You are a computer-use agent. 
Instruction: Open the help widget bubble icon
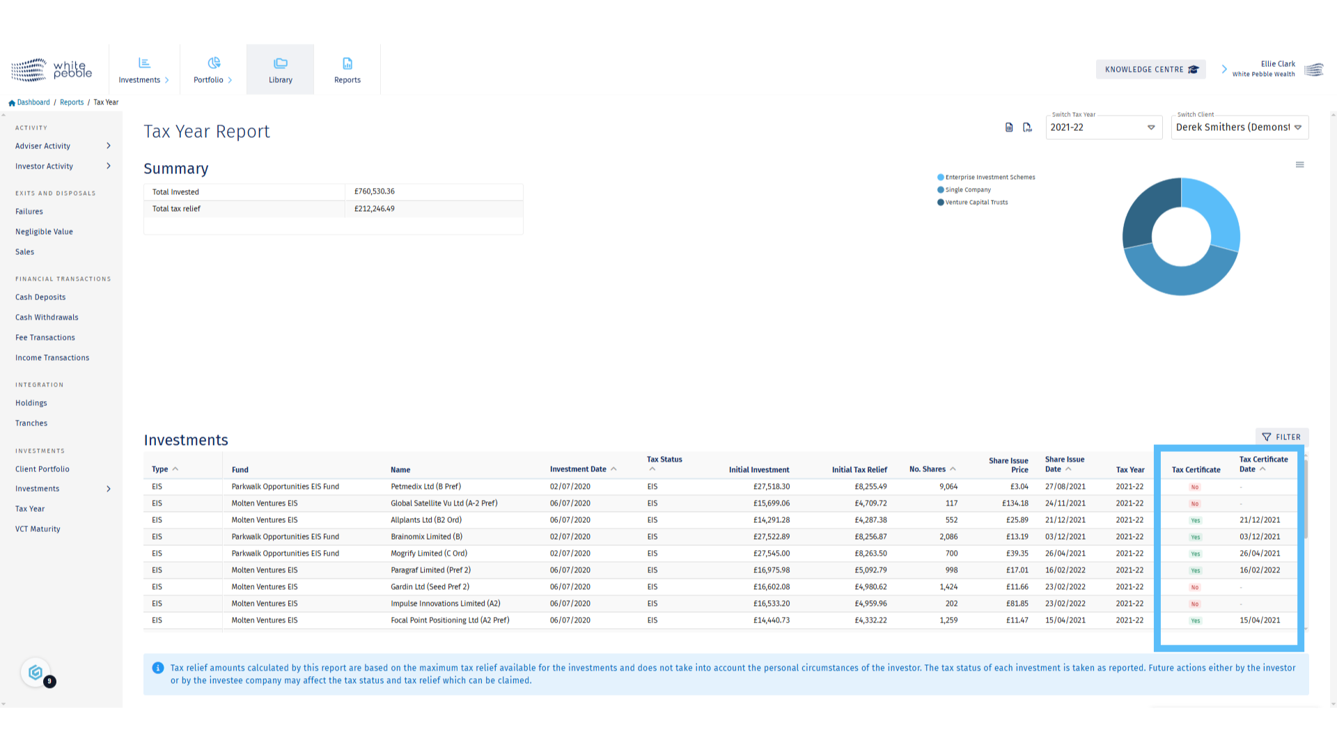(36, 673)
